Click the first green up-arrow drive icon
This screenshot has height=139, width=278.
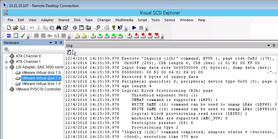click(x=93, y=36)
